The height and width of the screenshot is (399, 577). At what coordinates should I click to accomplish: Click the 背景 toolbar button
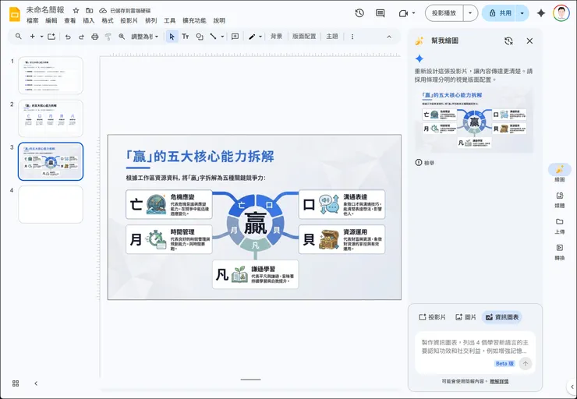276,37
